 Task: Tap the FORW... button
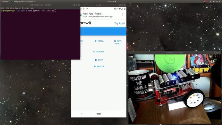100,41
